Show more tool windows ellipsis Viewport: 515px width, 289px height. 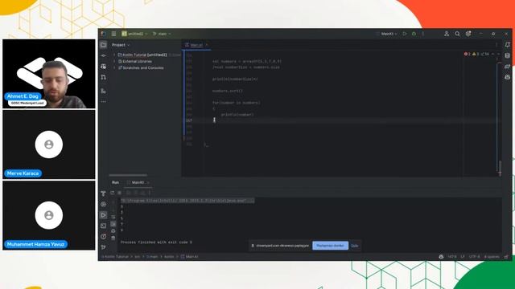coord(104,102)
